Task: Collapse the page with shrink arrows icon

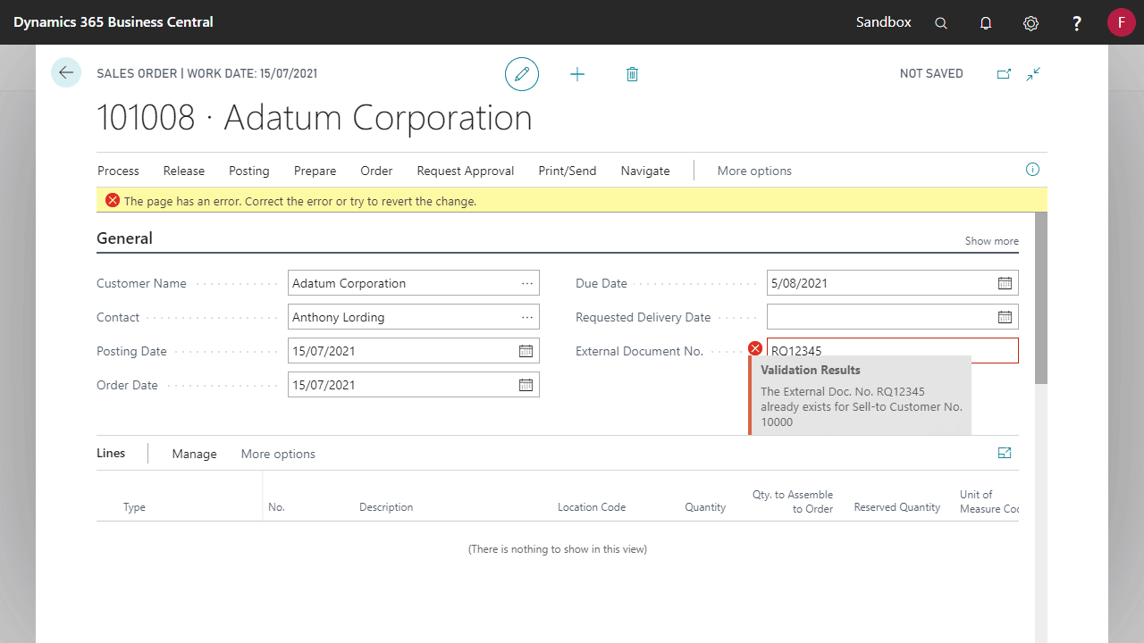Action: click(1033, 74)
